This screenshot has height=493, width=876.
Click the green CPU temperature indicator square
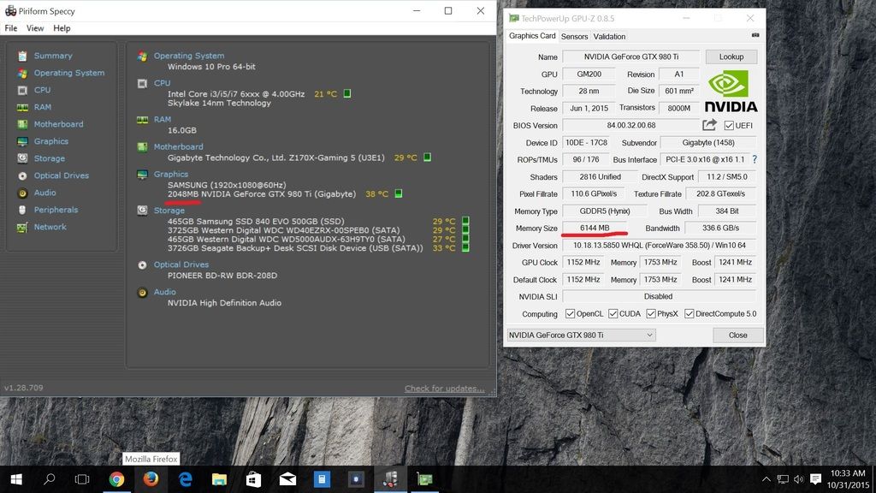(347, 93)
